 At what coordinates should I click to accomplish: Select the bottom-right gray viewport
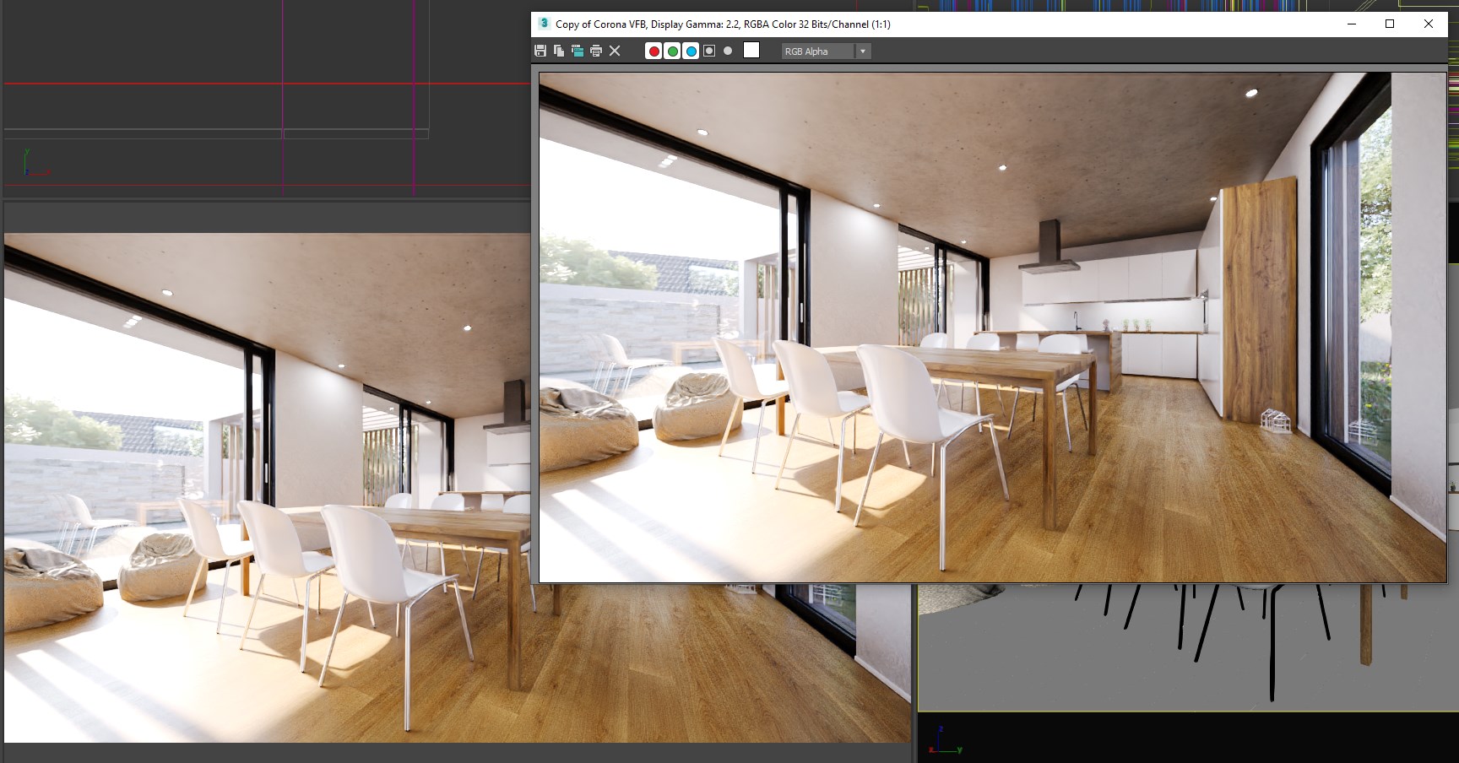pos(1182,658)
